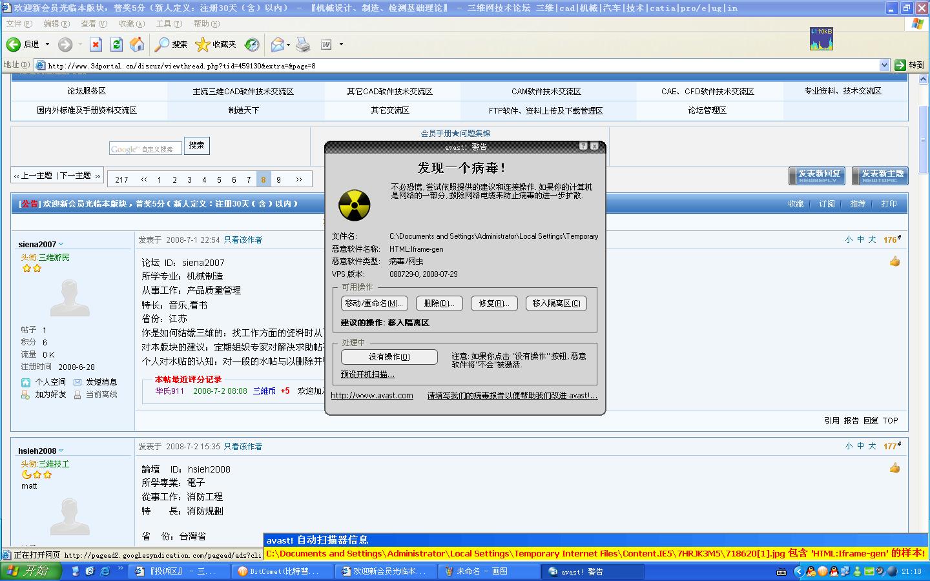Click the thumbs-up icon on post 176
The image size is (930, 581).
tap(894, 261)
